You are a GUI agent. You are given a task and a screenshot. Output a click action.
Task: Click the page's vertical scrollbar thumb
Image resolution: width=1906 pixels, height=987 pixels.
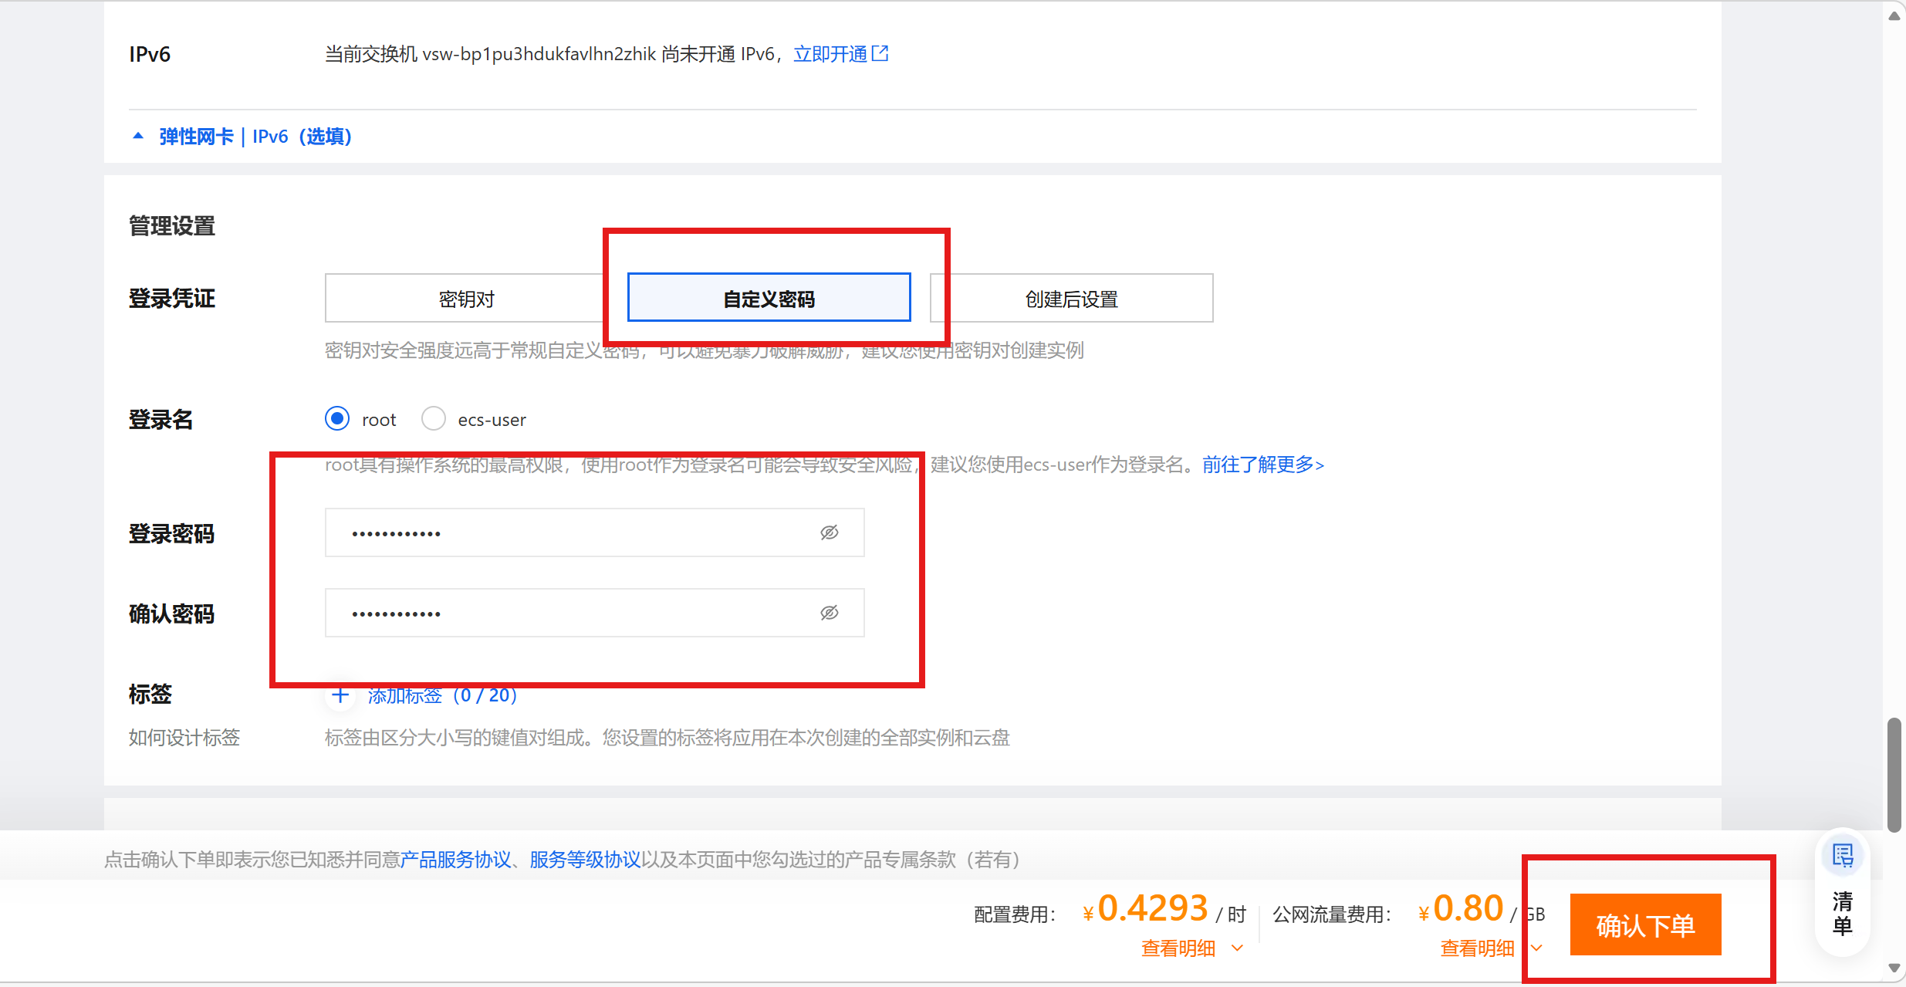[1894, 774]
